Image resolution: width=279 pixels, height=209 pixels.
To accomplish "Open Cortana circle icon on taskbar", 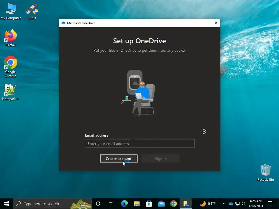I will pos(98,204).
